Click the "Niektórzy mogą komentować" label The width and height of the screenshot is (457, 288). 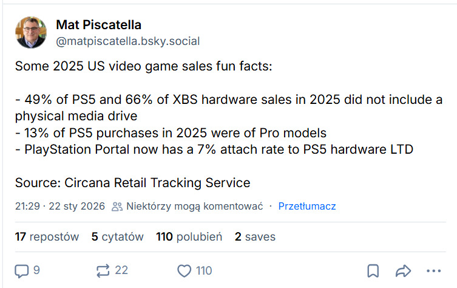pos(194,207)
